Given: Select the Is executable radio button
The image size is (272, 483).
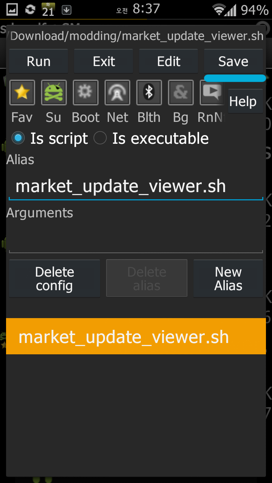Looking at the screenshot, I should coord(100,138).
